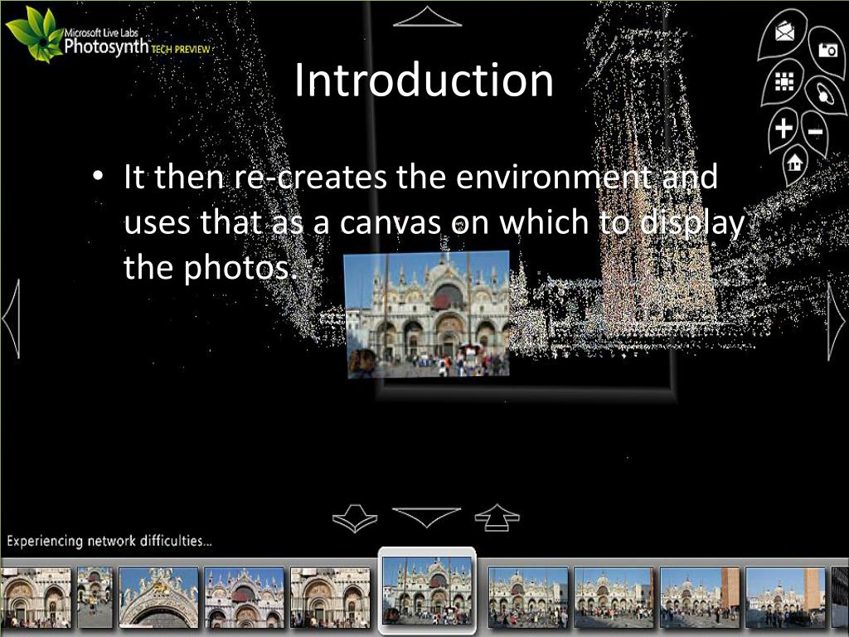The width and height of the screenshot is (849, 637).
Task: Click the outlined up arrow icon
Action: [497, 518]
